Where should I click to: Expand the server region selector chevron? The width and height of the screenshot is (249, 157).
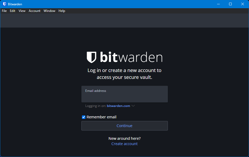[x=133, y=106]
